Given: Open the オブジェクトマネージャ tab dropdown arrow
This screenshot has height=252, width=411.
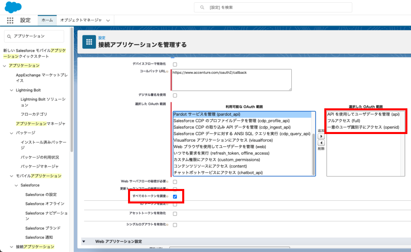Looking at the screenshot, I should coord(109,20).
